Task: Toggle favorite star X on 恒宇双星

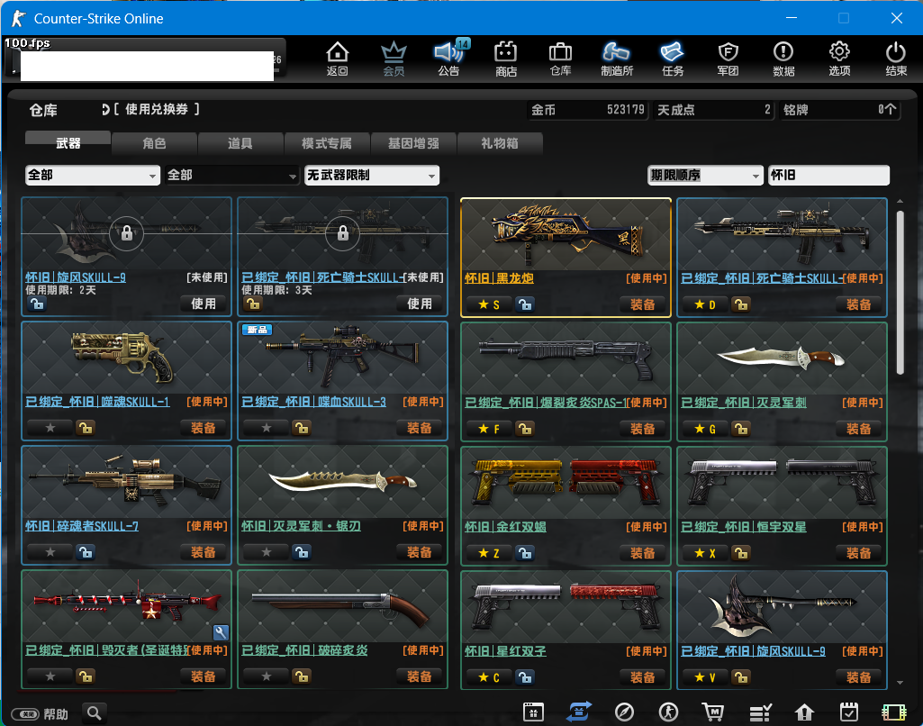Action: (x=704, y=553)
